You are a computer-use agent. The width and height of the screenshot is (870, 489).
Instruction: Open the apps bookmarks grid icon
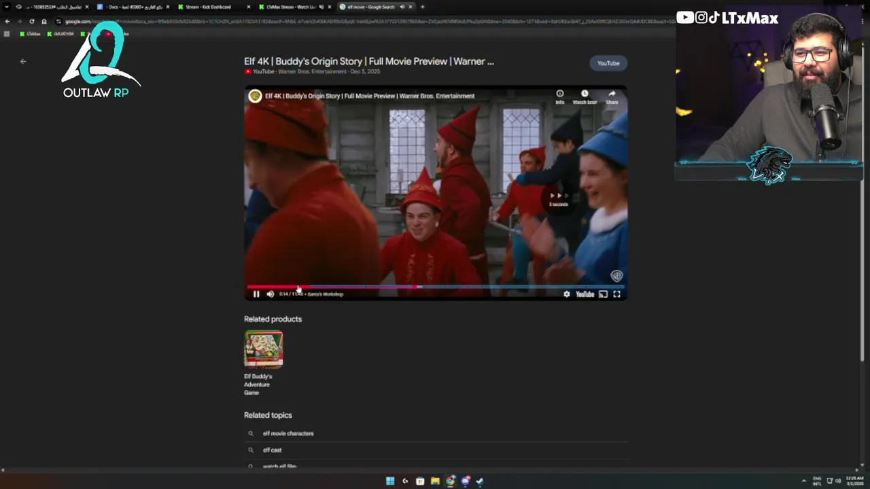click(x=7, y=33)
